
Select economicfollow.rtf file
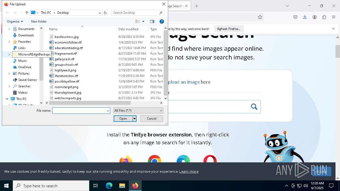coord(68,42)
